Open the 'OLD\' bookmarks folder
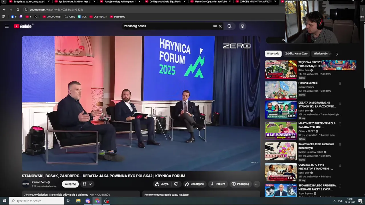Viewport: 365px width, 205px height. pyautogui.click(x=70, y=17)
